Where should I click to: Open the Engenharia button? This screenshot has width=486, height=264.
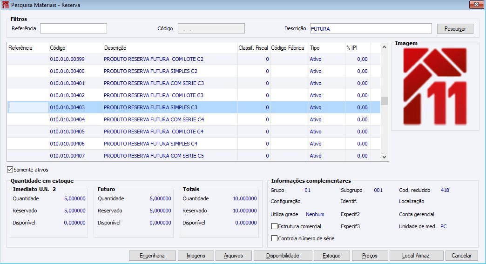click(152, 256)
